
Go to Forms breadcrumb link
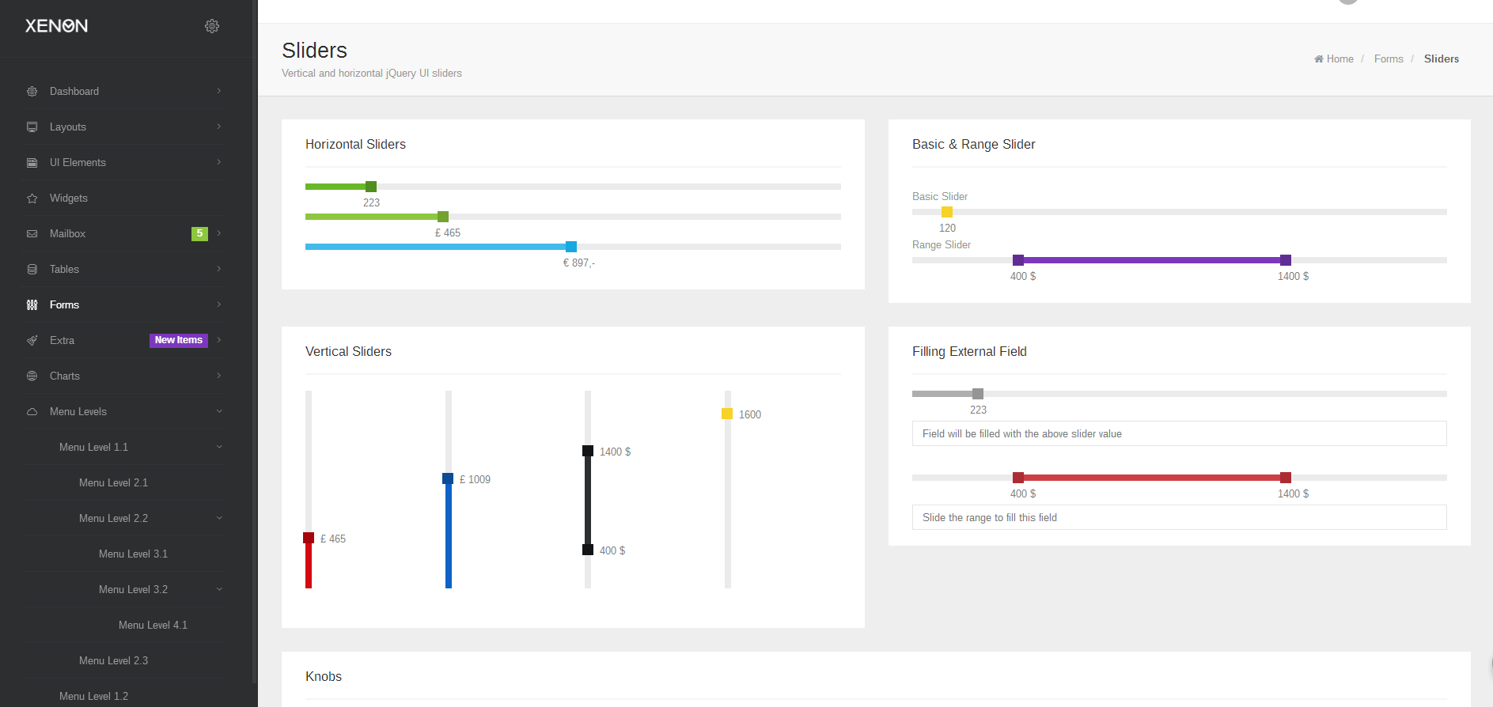coord(1389,59)
